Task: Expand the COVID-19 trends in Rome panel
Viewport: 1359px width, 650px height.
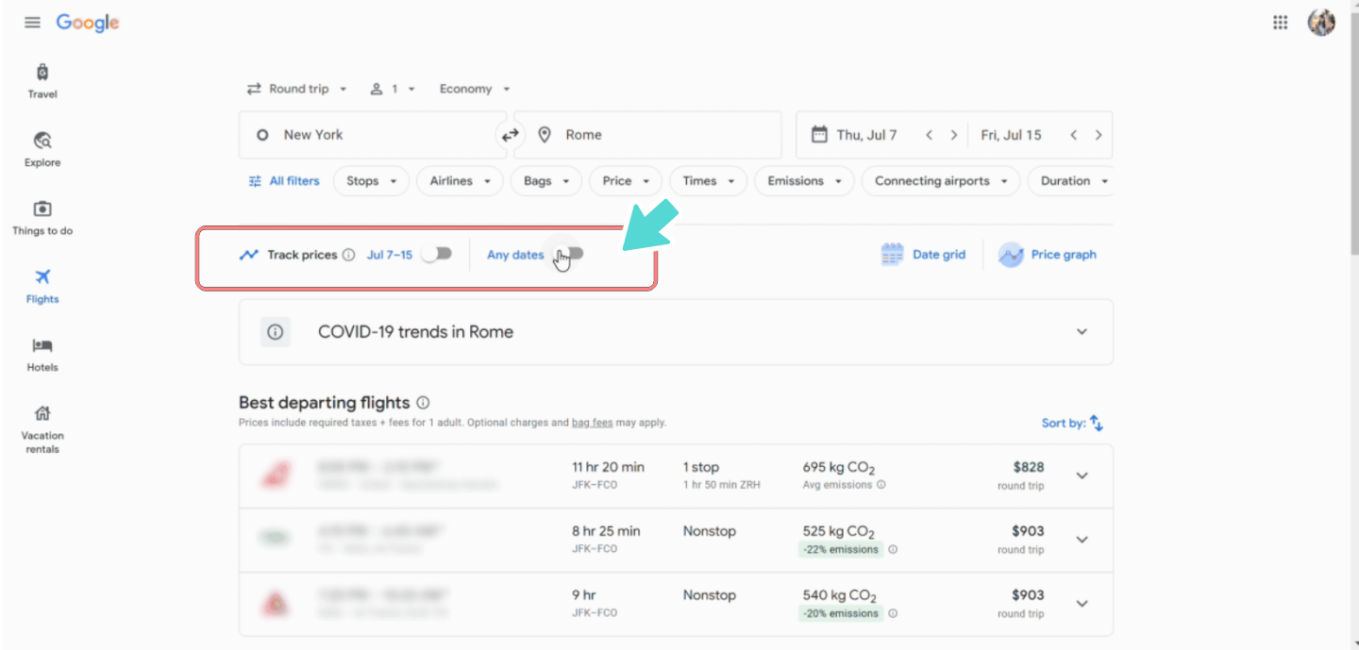Action: [x=1082, y=332]
